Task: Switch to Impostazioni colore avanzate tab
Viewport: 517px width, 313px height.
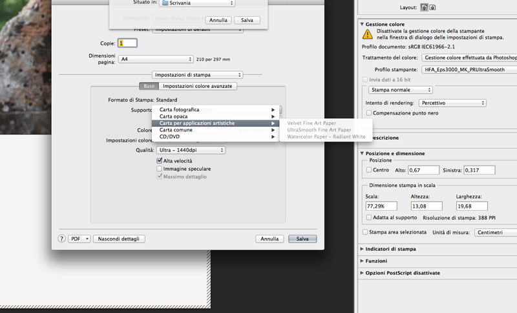Action: [198, 86]
